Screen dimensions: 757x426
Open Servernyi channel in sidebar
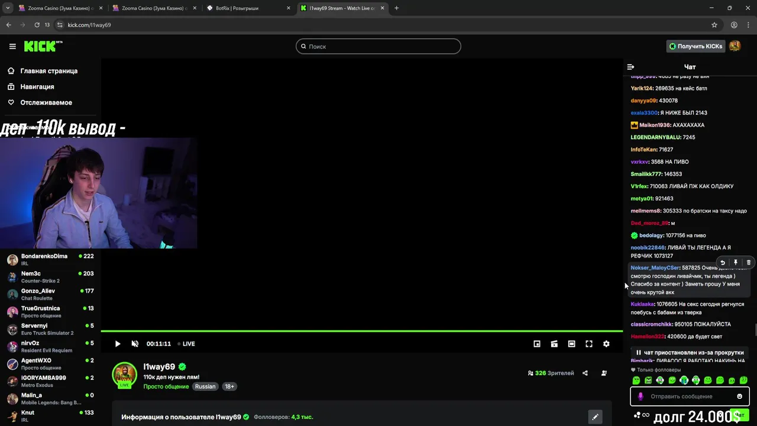click(x=50, y=329)
